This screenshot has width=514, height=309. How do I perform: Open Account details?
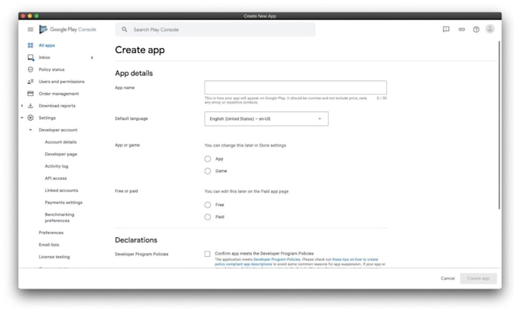(60, 142)
